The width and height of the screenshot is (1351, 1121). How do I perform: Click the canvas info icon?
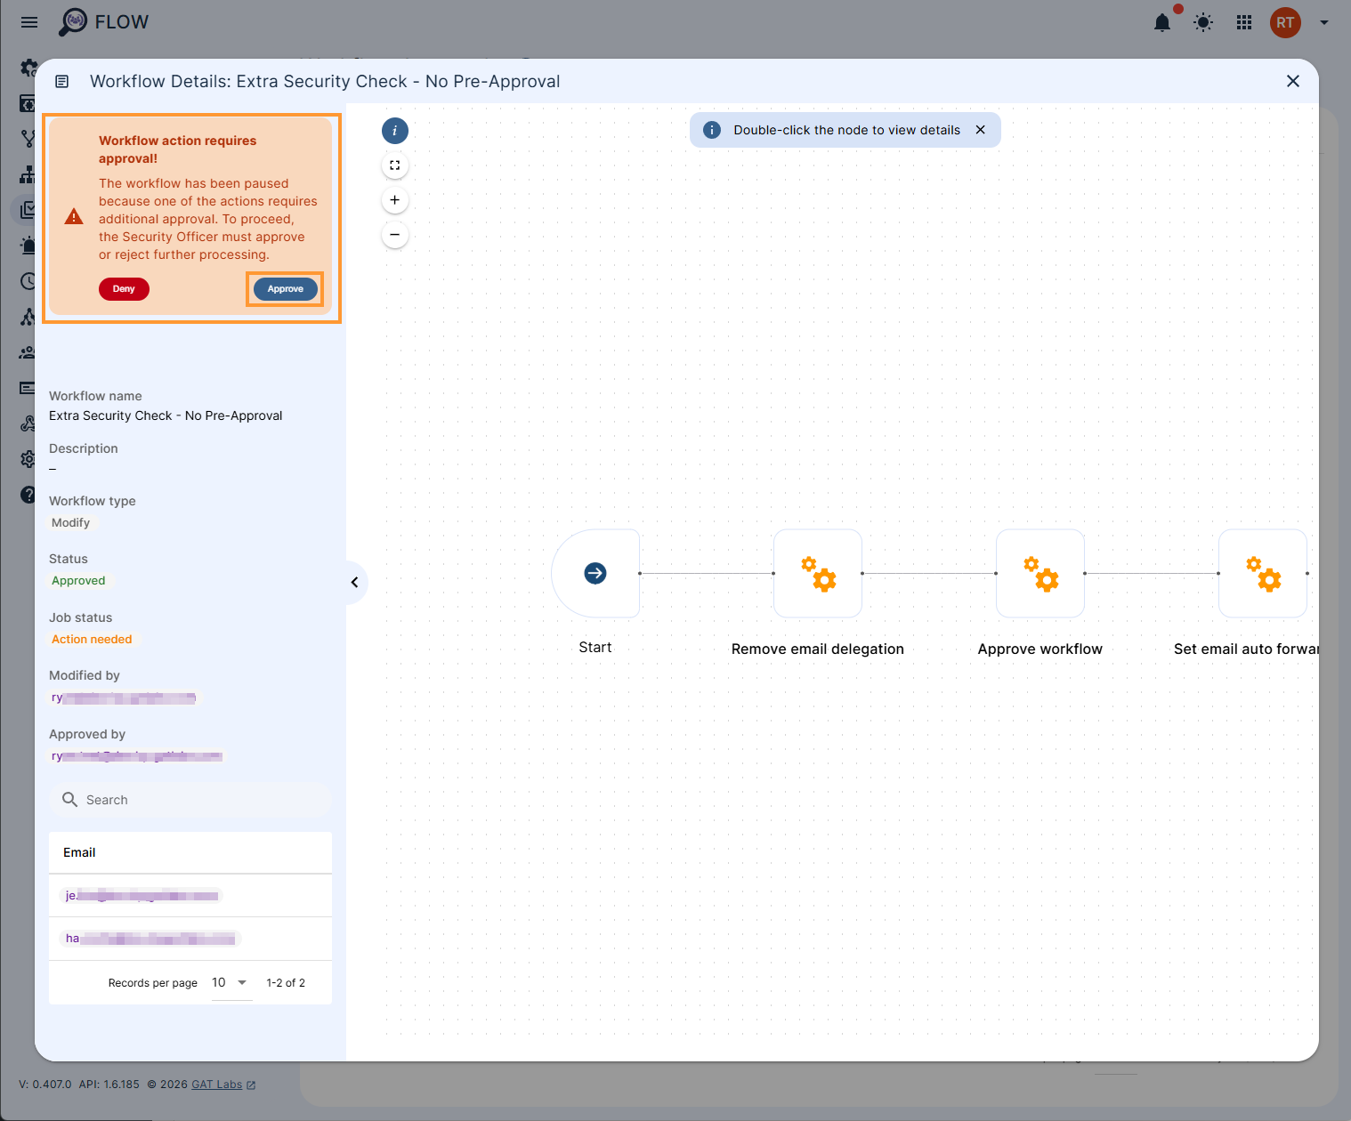[394, 130]
